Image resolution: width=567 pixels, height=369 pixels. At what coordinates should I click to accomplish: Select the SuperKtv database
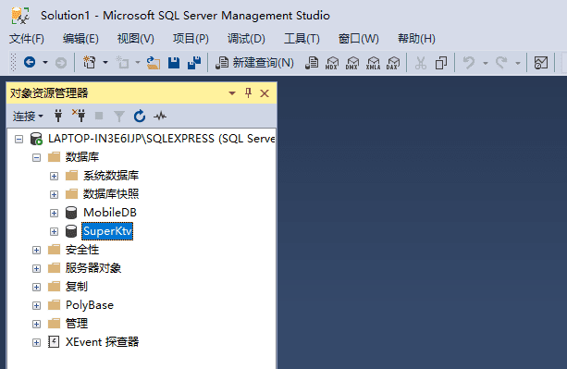(x=107, y=231)
